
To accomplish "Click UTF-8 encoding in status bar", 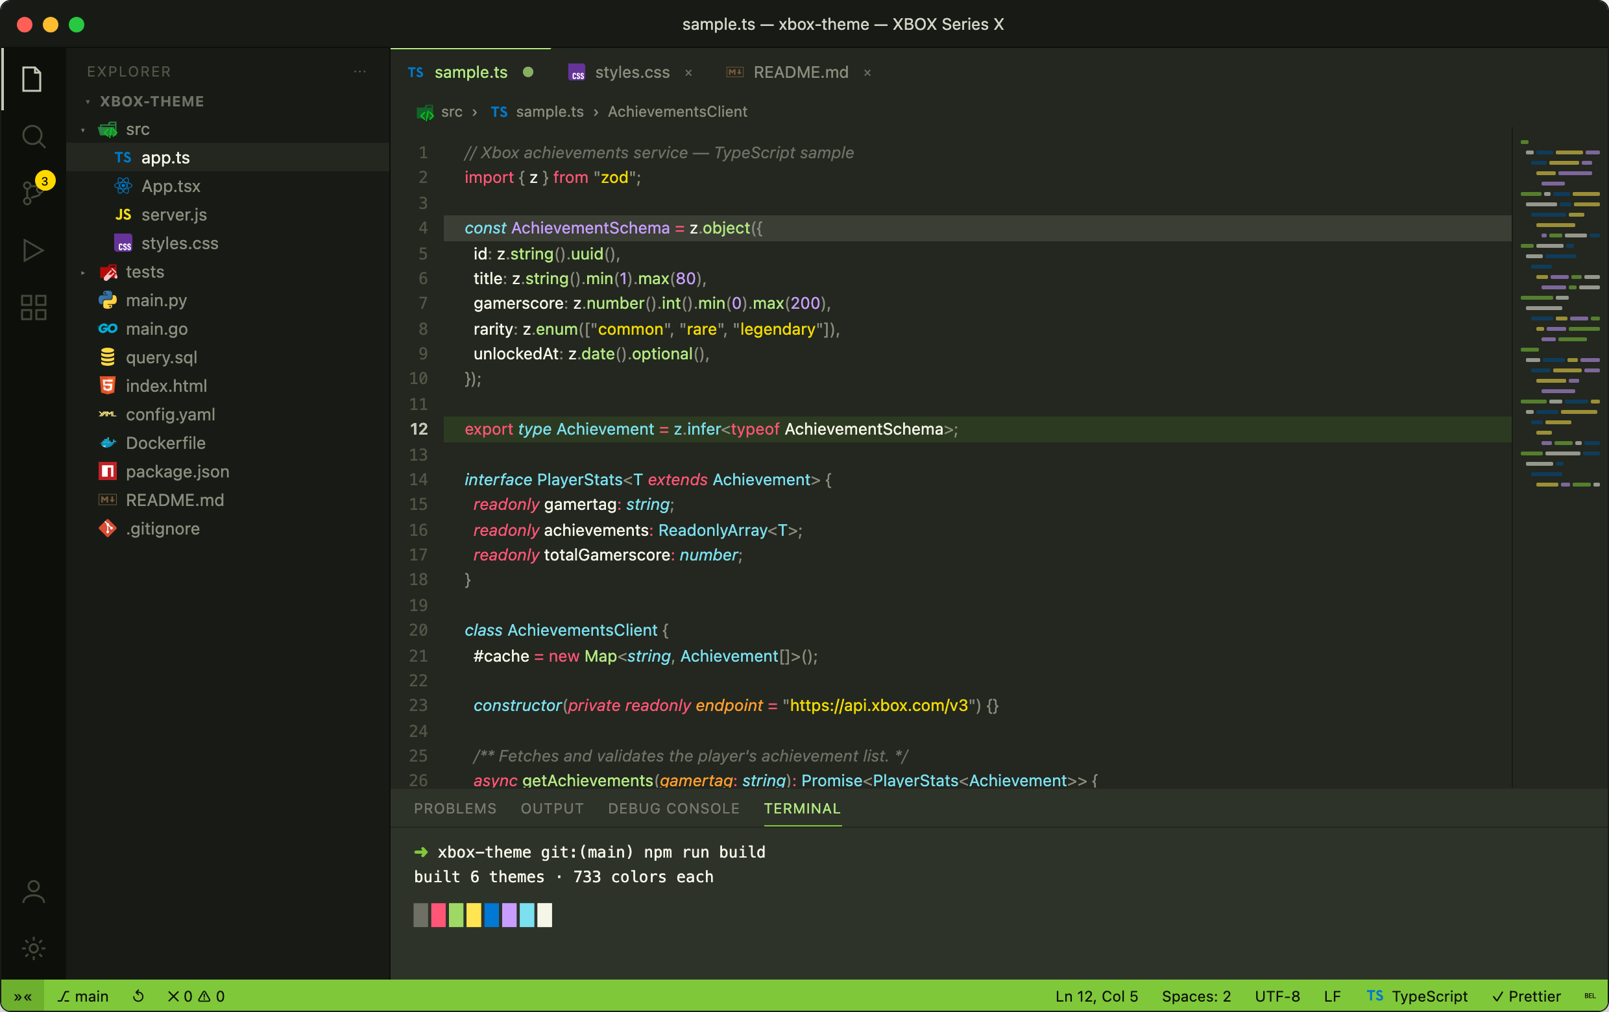I will click(x=1277, y=996).
